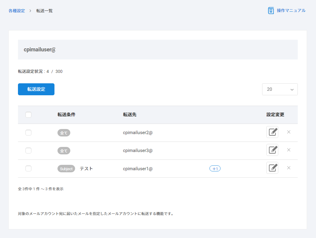Toggle select-all checkbox in table header

click(28, 115)
